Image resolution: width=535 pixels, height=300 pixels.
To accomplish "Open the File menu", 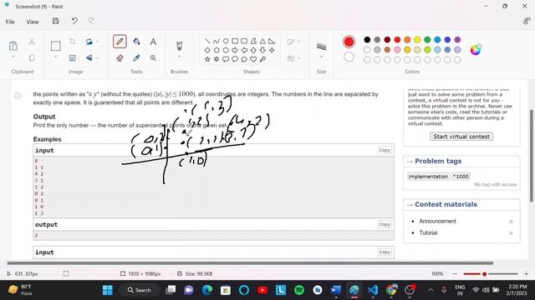I will pyautogui.click(x=10, y=22).
